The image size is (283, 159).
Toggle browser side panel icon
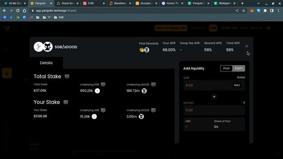click(x=272, y=11)
